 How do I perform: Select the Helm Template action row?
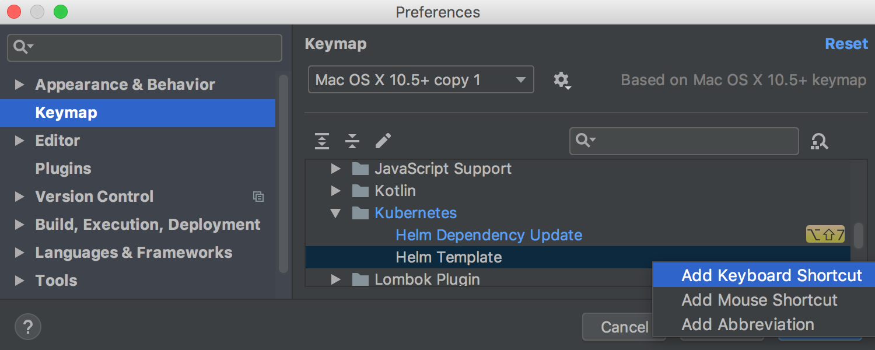click(577, 257)
